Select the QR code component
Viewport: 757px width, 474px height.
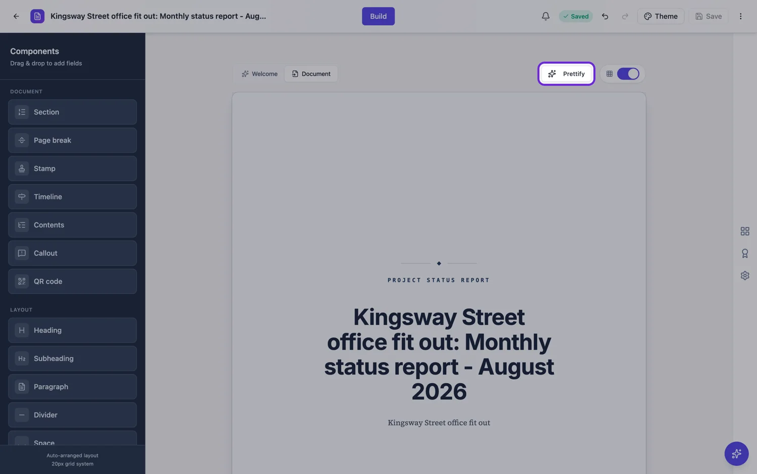tap(72, 281)
